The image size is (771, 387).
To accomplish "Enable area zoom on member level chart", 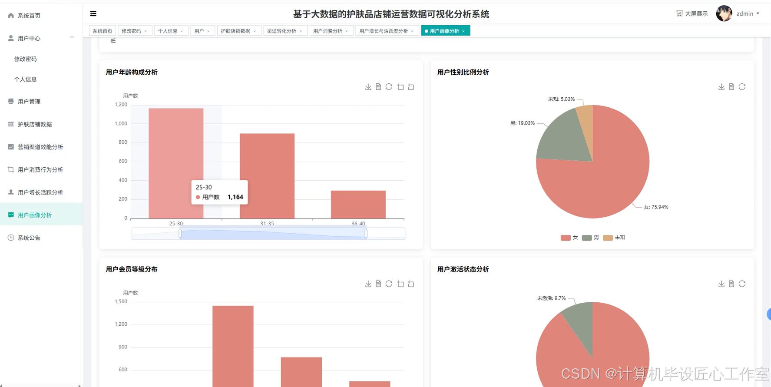I will pyautogui.click(x=400, y=284).
